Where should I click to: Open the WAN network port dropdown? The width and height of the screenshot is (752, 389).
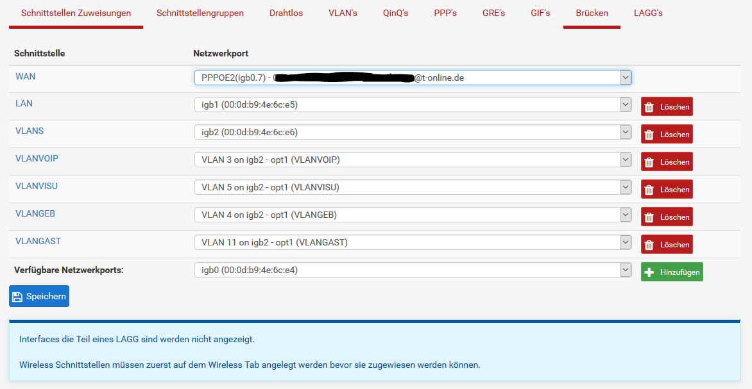(x=413, y=78)
